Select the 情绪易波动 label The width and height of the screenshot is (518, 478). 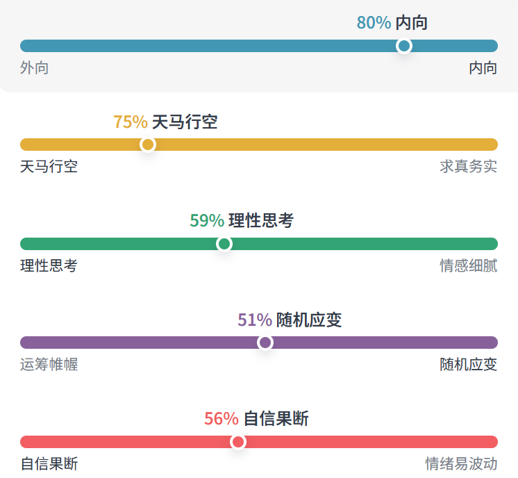click(461, 464)
